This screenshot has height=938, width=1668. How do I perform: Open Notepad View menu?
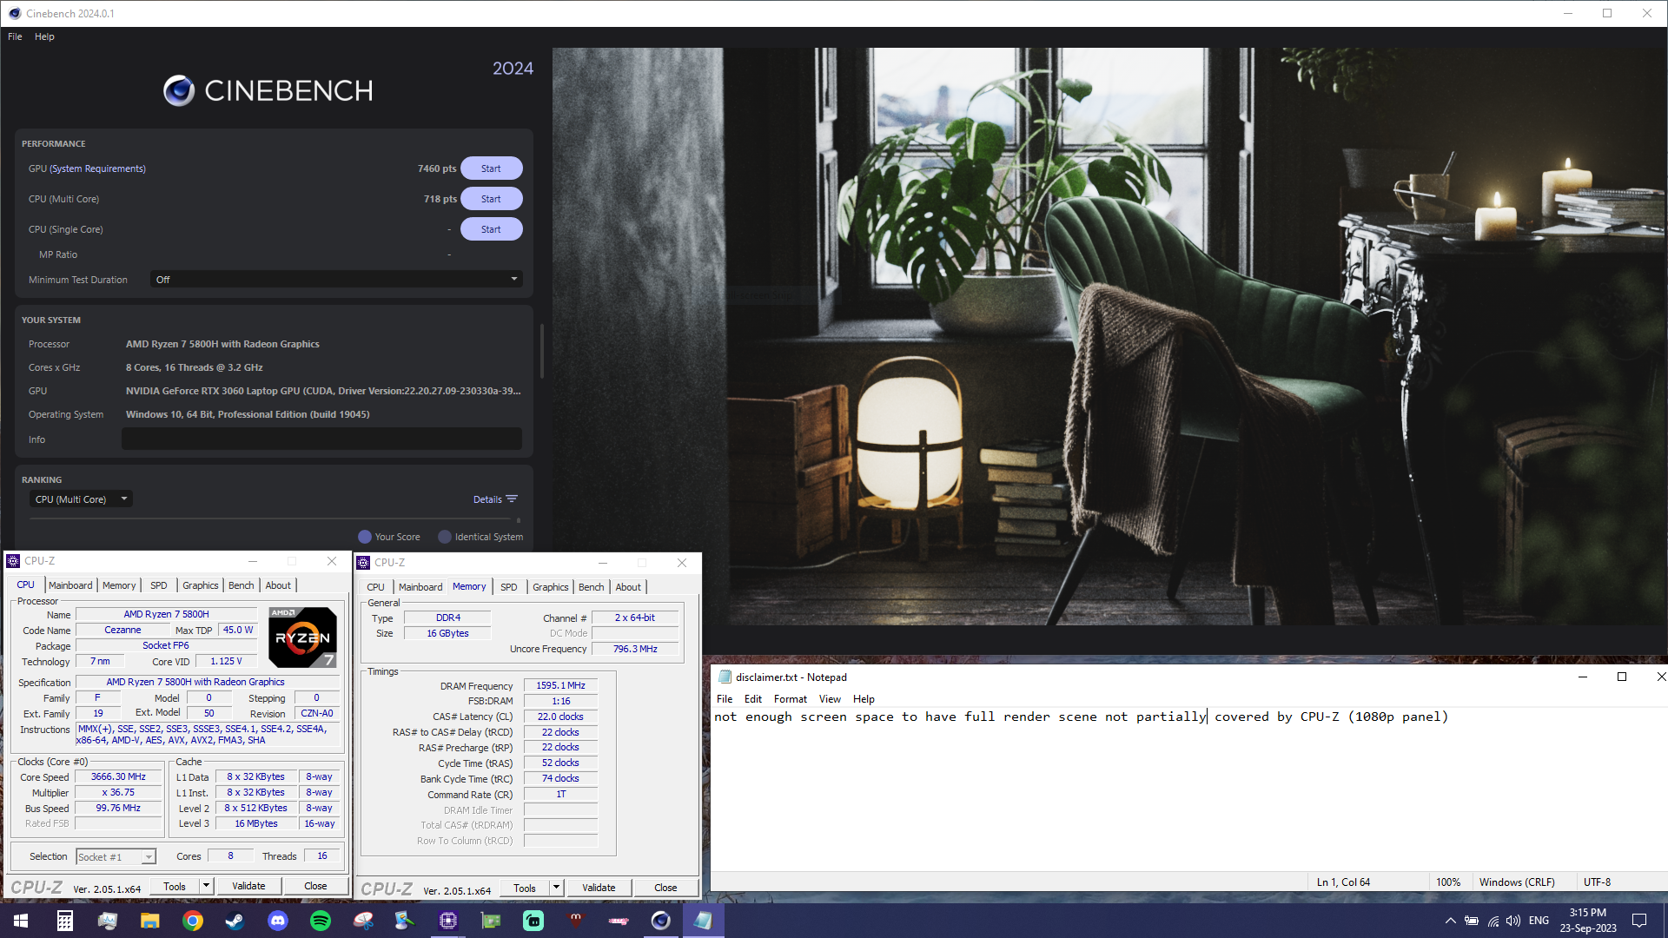tap(830, 699)
